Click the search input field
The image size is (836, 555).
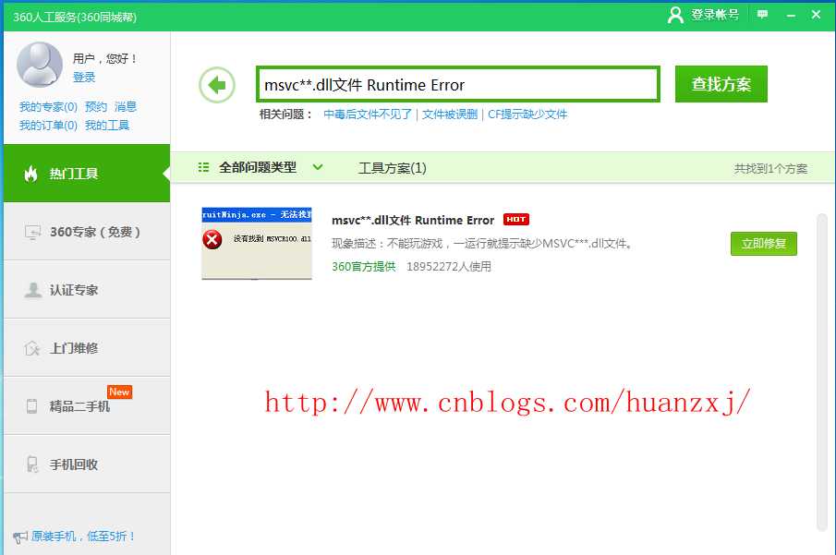(x=458, y=84)
